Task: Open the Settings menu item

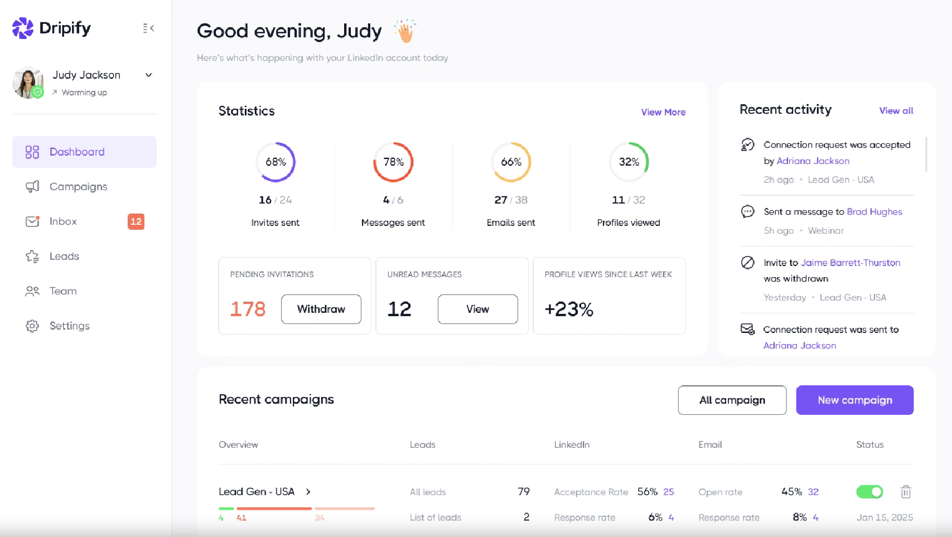Action: (x=84, y=326)
